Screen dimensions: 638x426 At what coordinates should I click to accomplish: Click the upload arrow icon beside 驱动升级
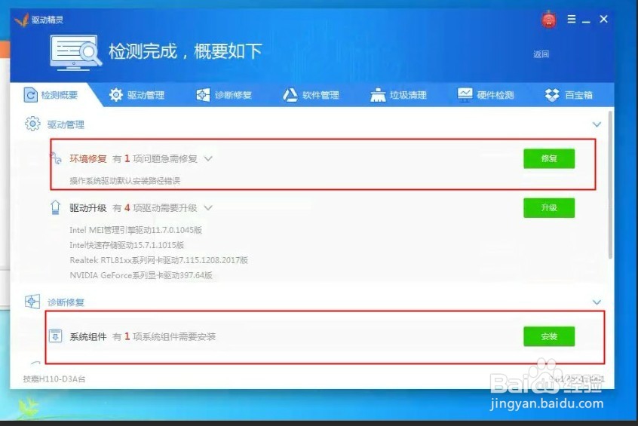pos(55,207)
